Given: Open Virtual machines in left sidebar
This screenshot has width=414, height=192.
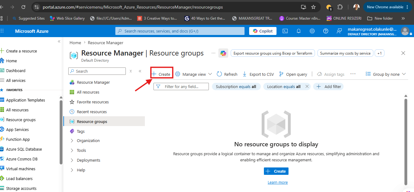Looking at the screenshot, I should coord(21,169).
